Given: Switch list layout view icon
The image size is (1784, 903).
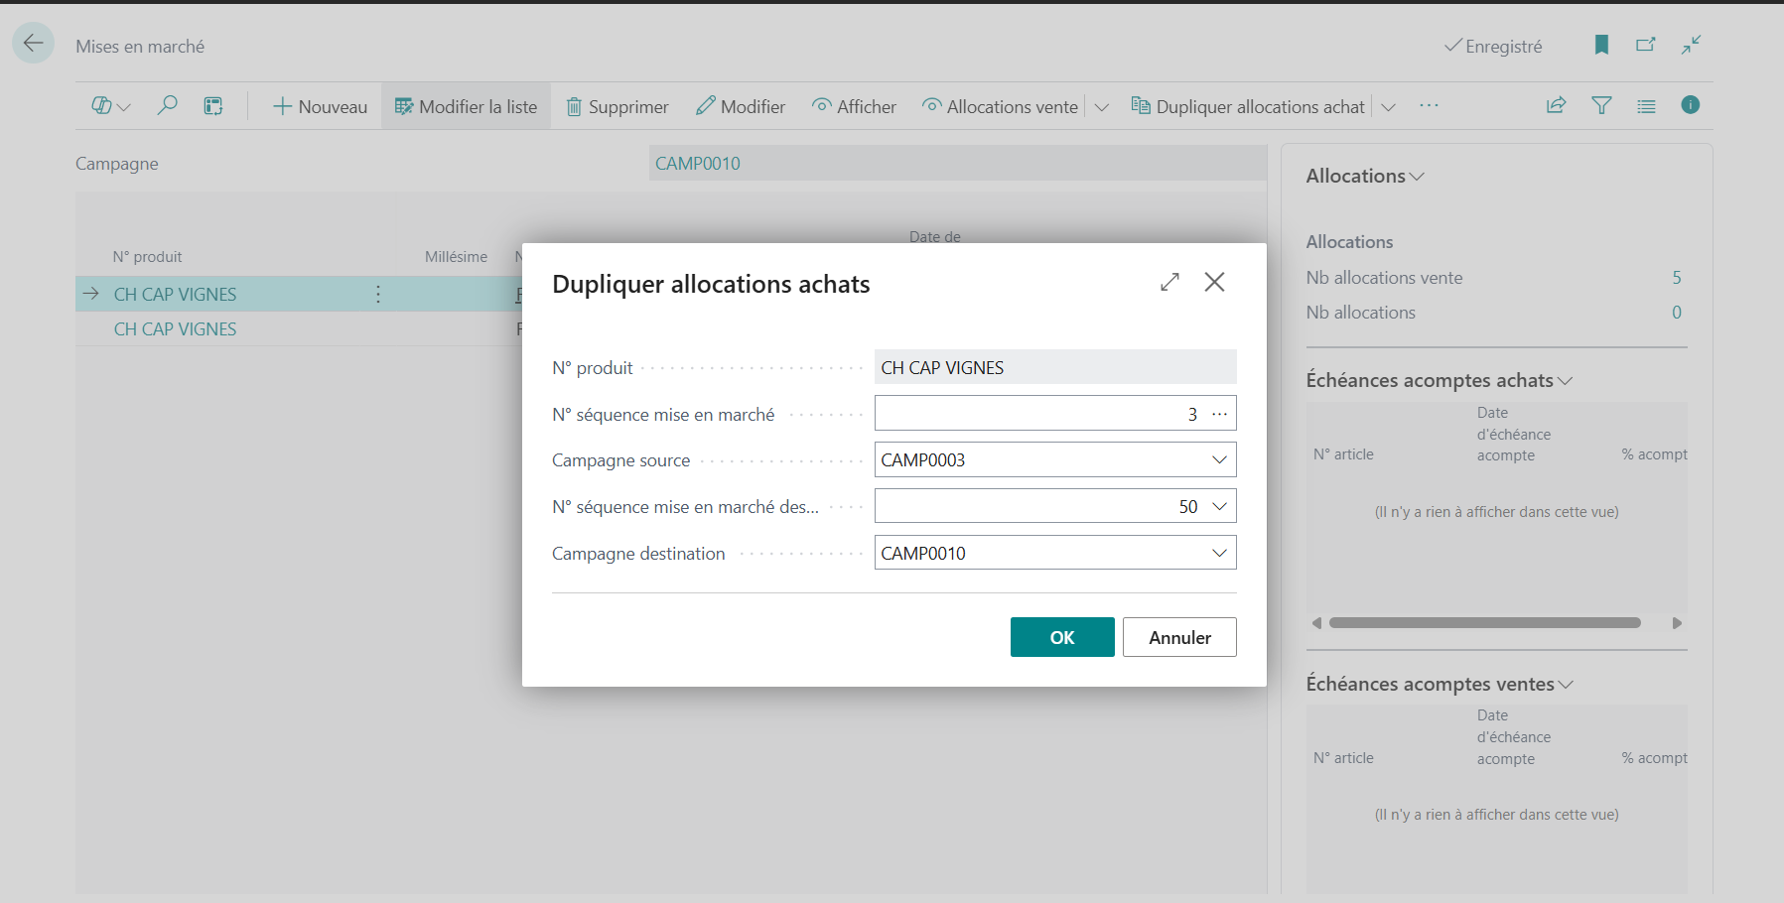Looking at the screenshot, I should tap(1646, 106).
